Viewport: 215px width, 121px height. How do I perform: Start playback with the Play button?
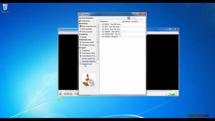60,94
